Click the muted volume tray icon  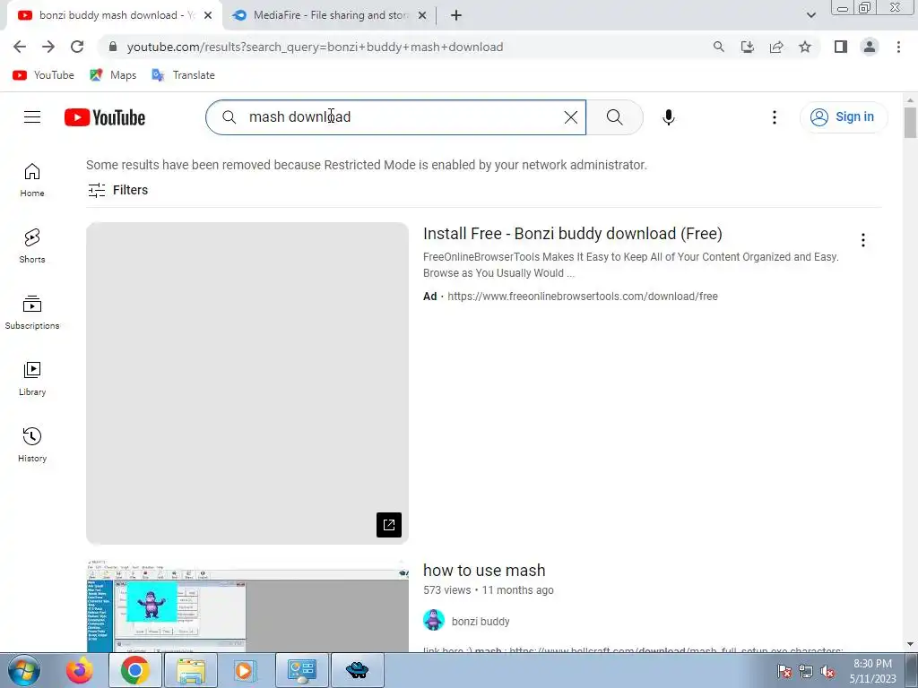827,672
